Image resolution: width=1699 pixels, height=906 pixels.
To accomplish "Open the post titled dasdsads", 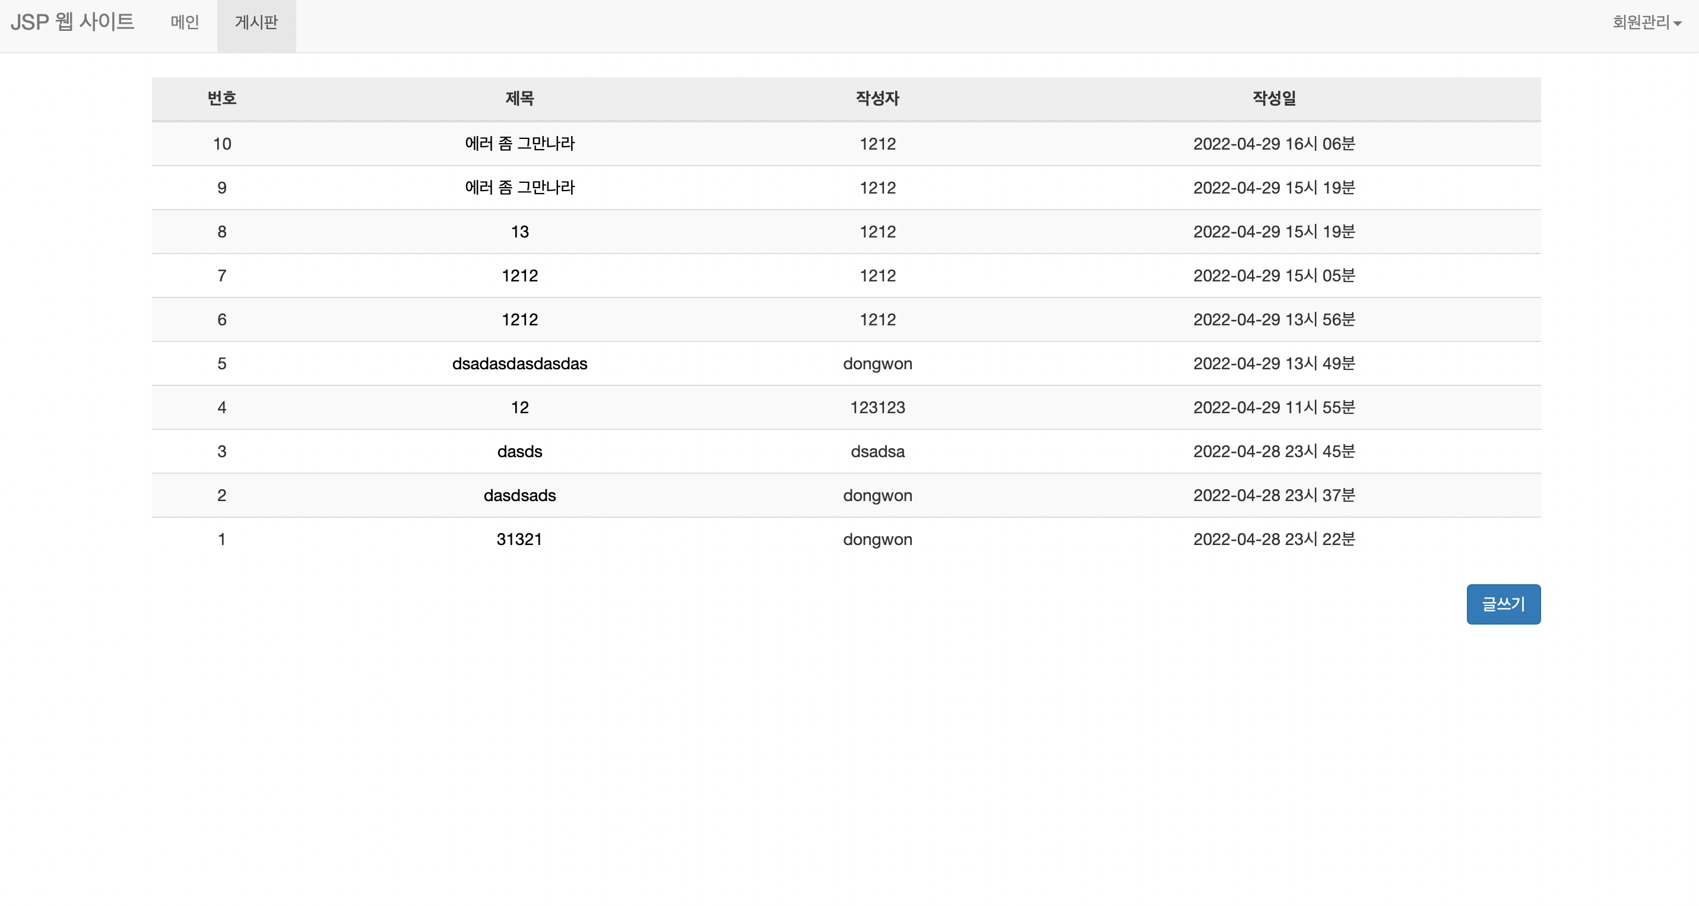I will tap(519, 495).
